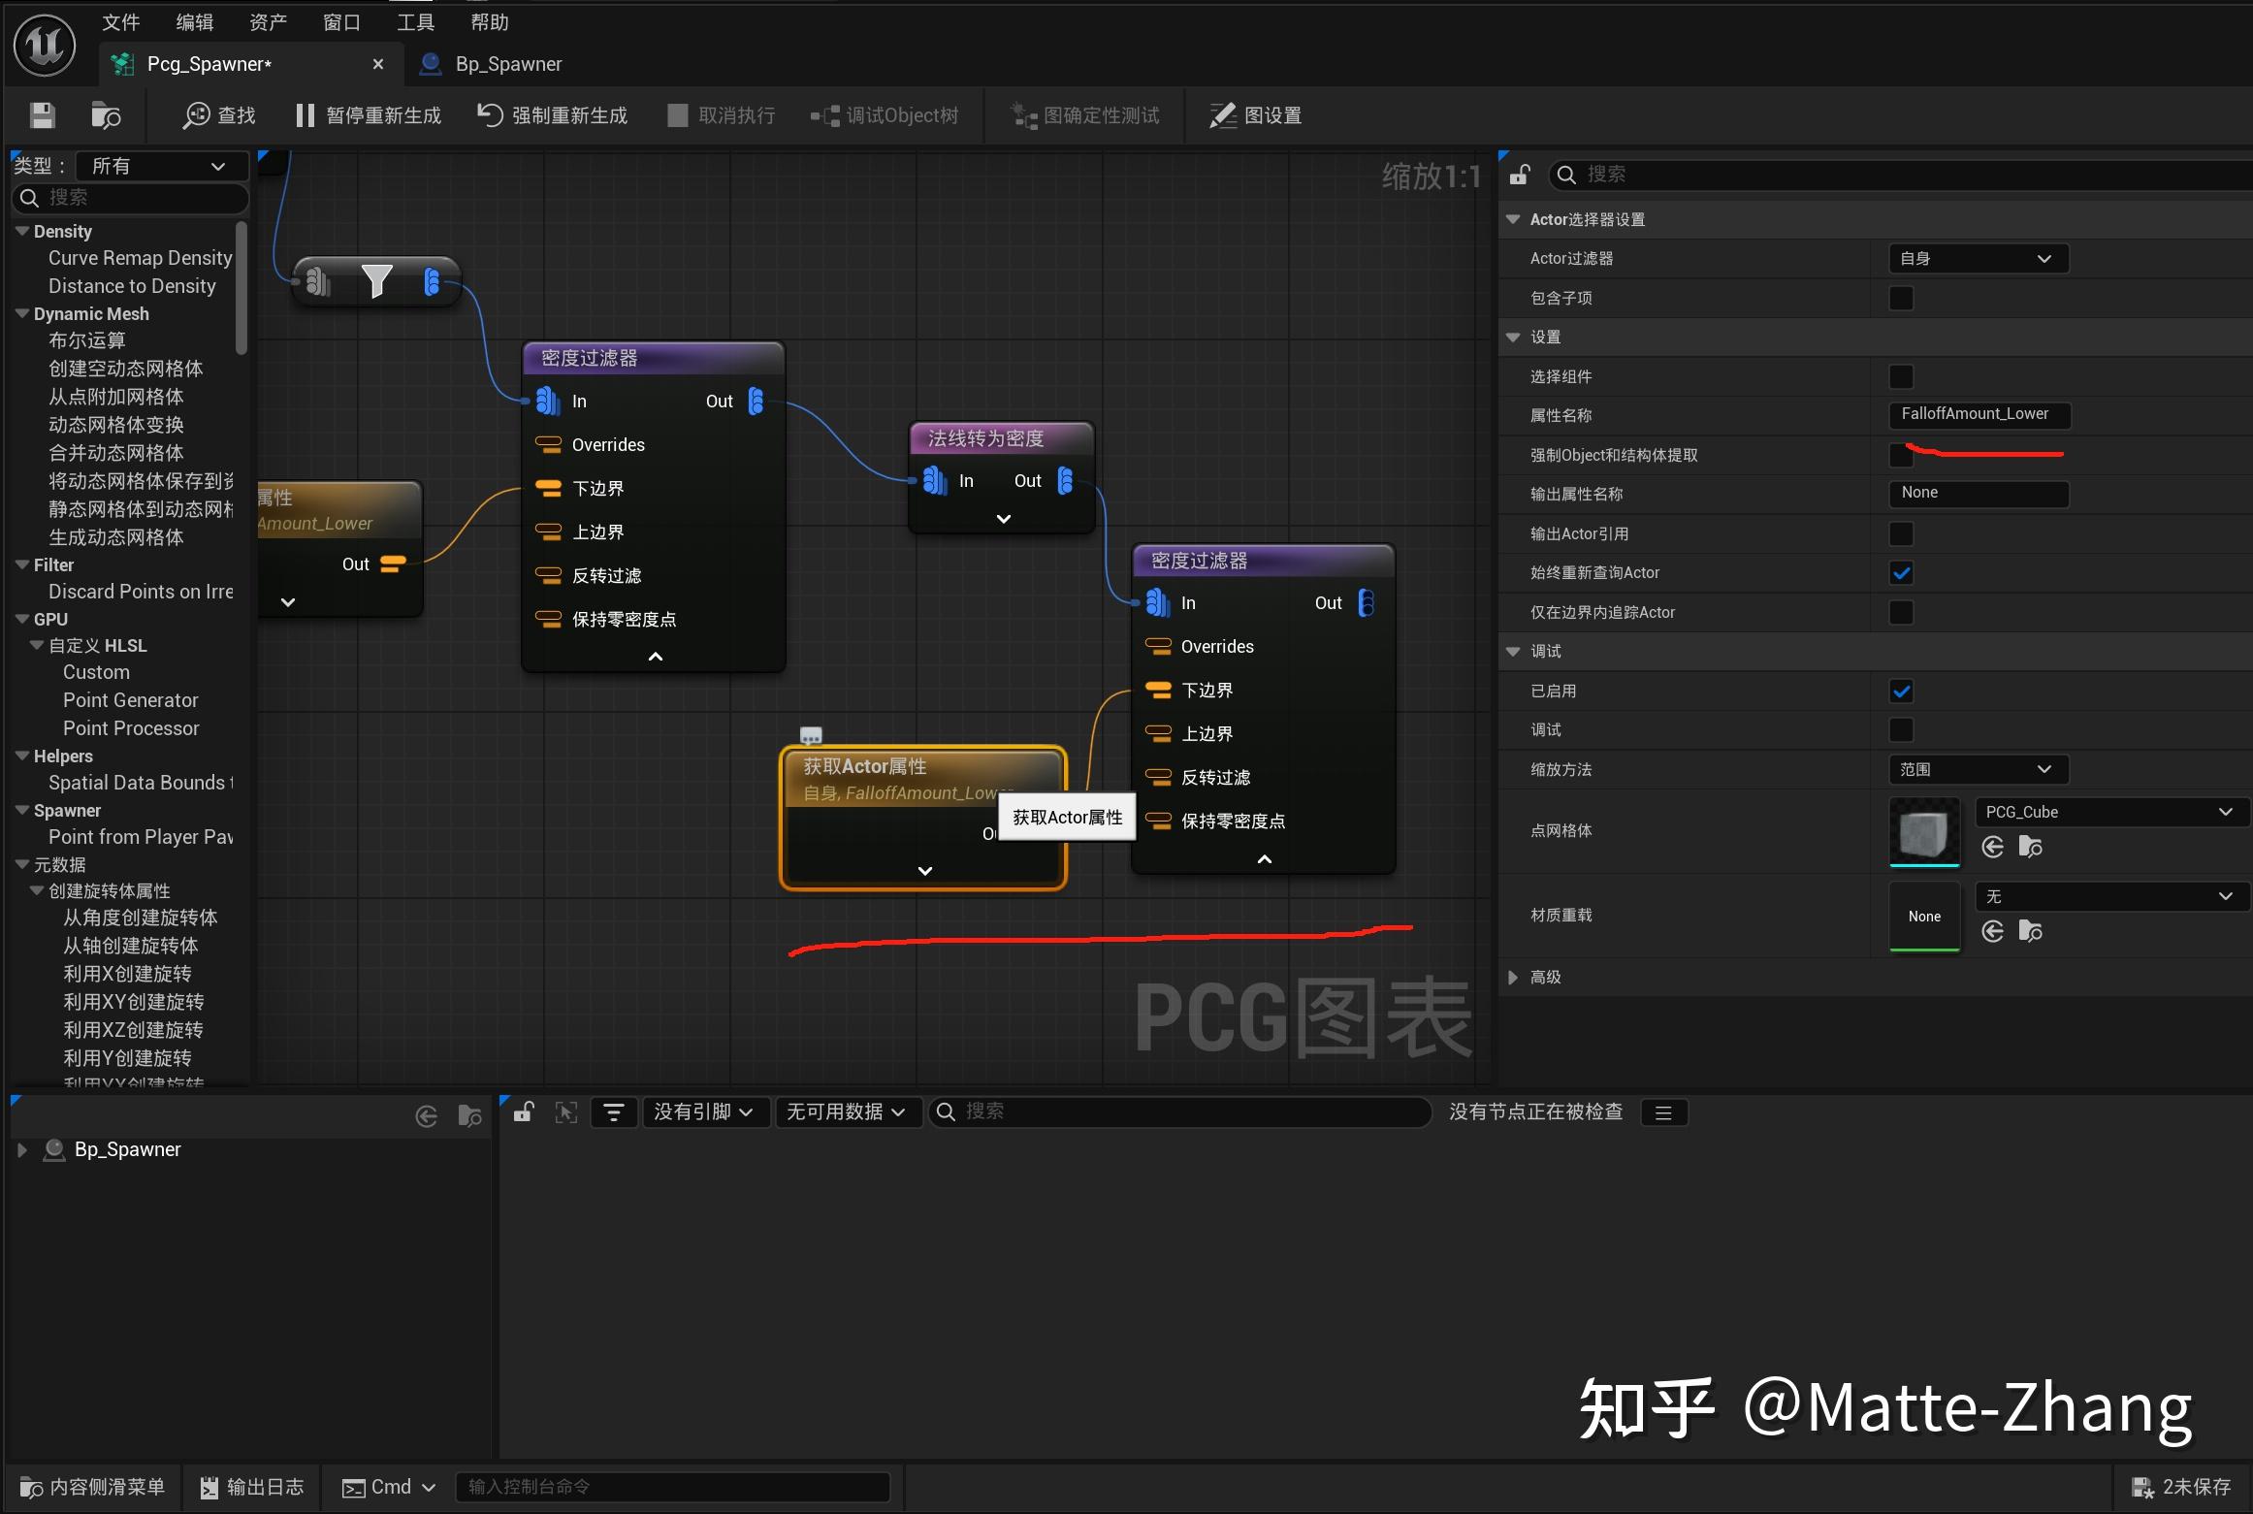The width and height of the screenshot is (2253, 1514).
Task: Open the 缩放方法 dropdown showing 范围
Action: pyautogui.click(x=1978, y=770)
